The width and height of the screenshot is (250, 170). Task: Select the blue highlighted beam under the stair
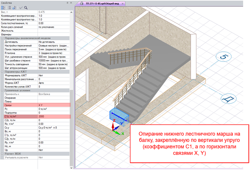click(x=119, y=117)
